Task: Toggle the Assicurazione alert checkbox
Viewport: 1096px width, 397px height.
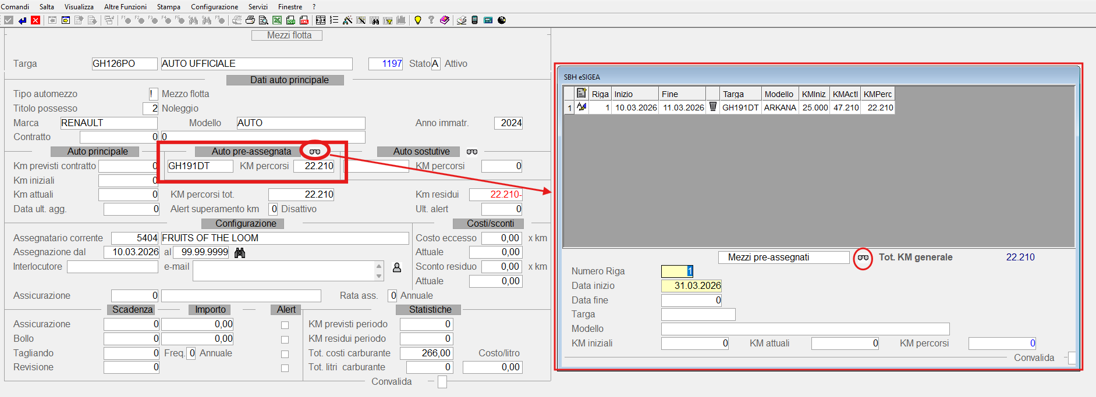Action: pos(285,325)
